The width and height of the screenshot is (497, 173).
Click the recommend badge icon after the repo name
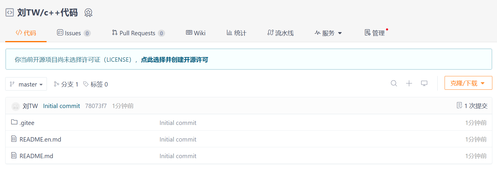click(x=89, y=13)
